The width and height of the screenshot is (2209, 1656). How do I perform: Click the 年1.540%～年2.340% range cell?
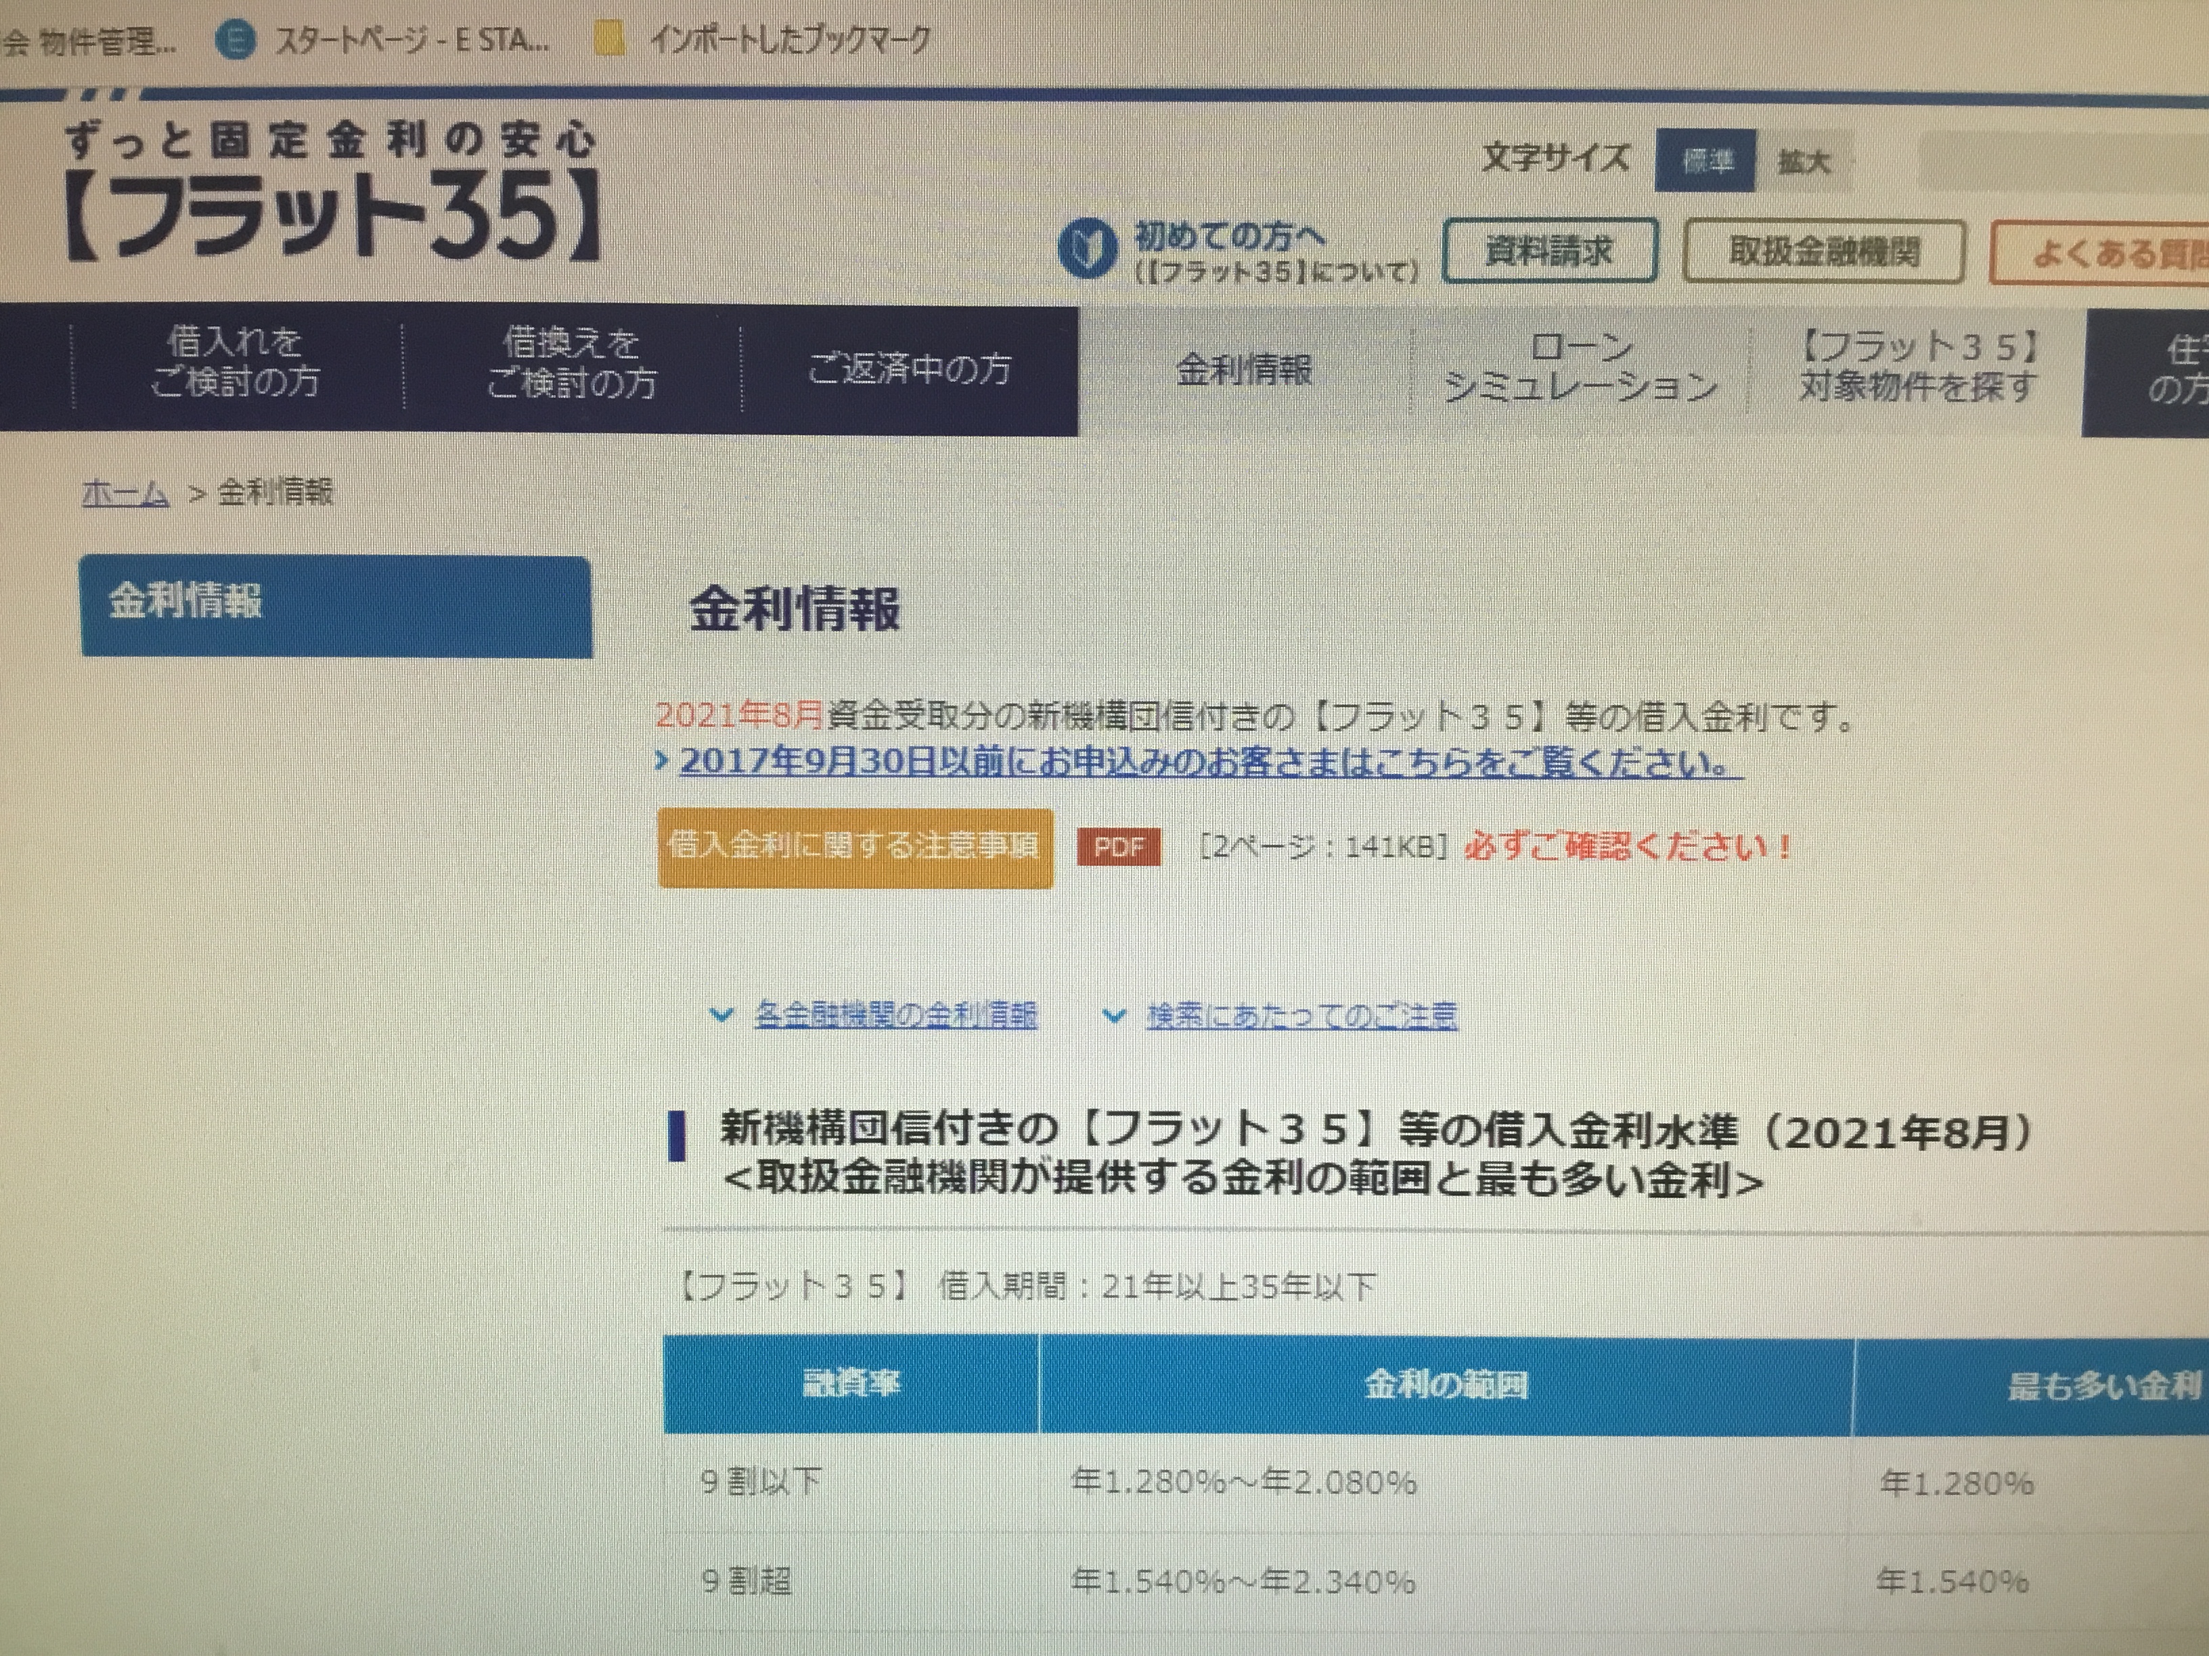pyautogui.click(x=1243, y=1581)
